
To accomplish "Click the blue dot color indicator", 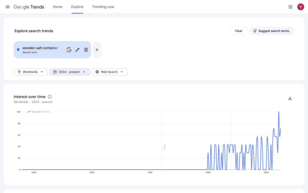I will pos(18,50).
